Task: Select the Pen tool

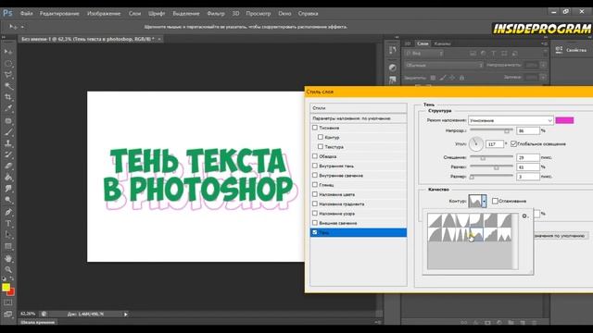Action: pyautogui.click(x=8, y=212)
